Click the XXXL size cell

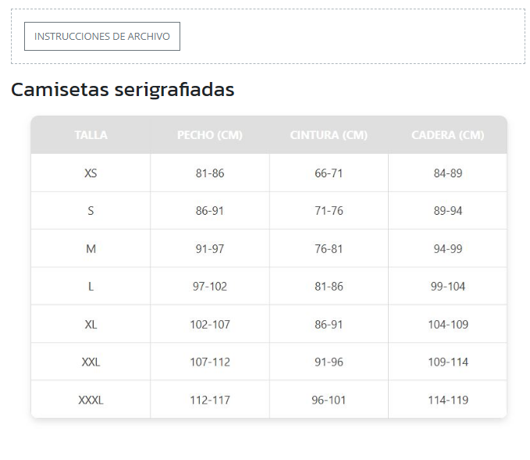91,400
